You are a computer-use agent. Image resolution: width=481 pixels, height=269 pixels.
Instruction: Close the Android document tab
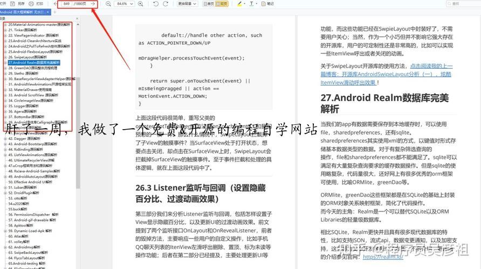click(48, 12)
